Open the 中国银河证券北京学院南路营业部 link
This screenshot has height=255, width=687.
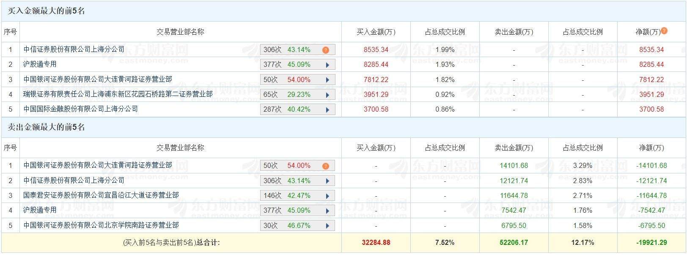click(x=101, y=225)
